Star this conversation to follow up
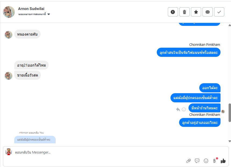 (x=196, y=12)
